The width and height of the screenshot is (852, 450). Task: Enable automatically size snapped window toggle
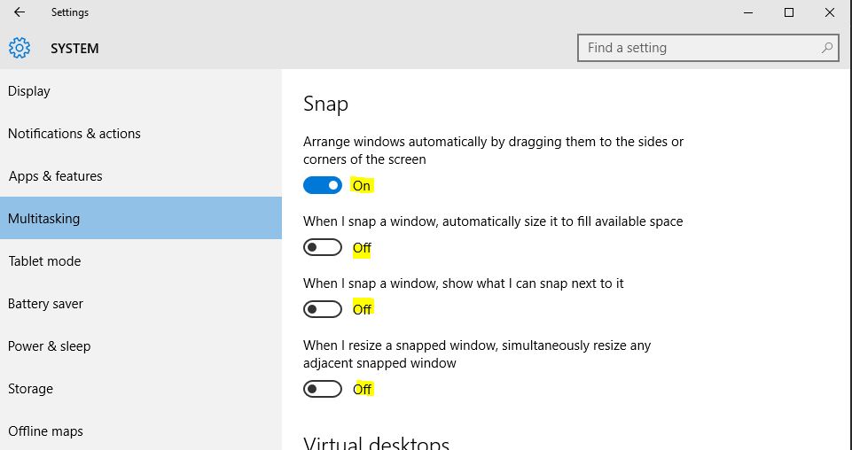coord(323,247)
